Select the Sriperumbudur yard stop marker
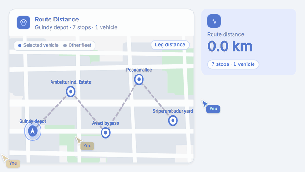The image size is (305, 172). 173,121
